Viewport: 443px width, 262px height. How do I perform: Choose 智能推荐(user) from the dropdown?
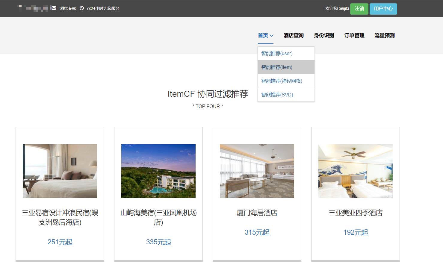(x=286, y=53)
